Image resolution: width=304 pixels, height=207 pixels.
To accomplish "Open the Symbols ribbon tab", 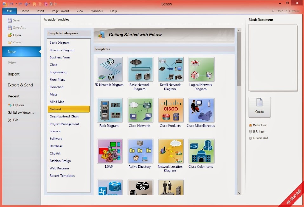I will pos(96,11).
